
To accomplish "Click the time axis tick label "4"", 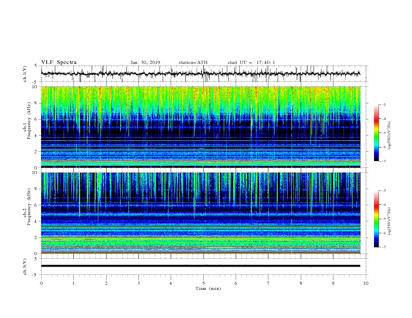I will tap(171, 283).
